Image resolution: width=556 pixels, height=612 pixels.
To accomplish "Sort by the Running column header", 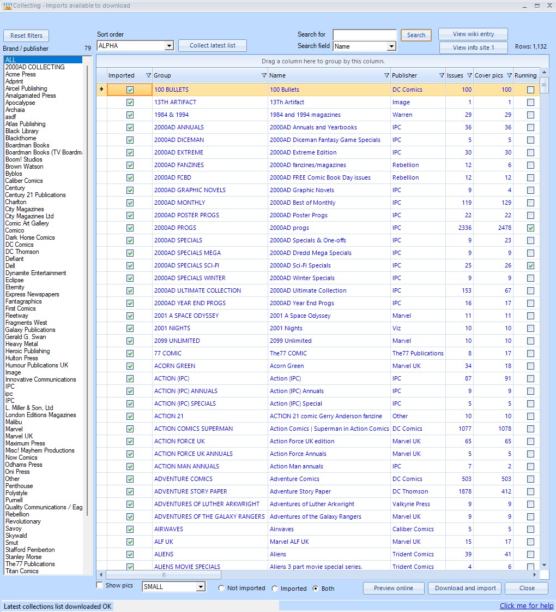I will (x=525, y=76).
